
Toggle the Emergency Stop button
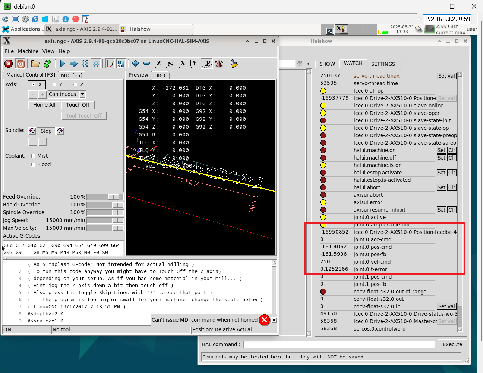pyautogui.click(x=9, y=64)
